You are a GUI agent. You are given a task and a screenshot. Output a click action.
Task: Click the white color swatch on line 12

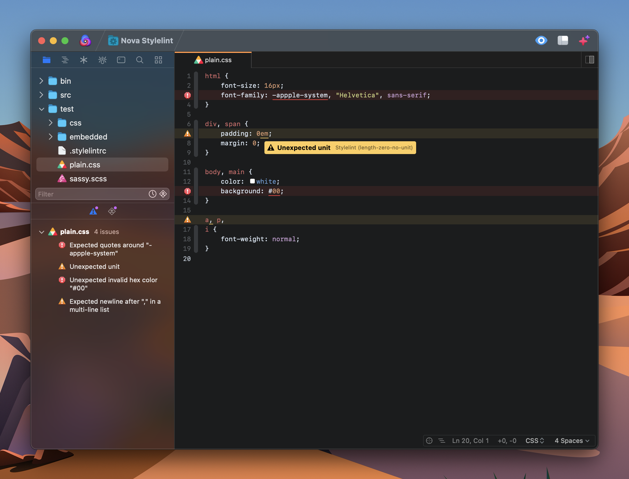click(x=252, y=181)
